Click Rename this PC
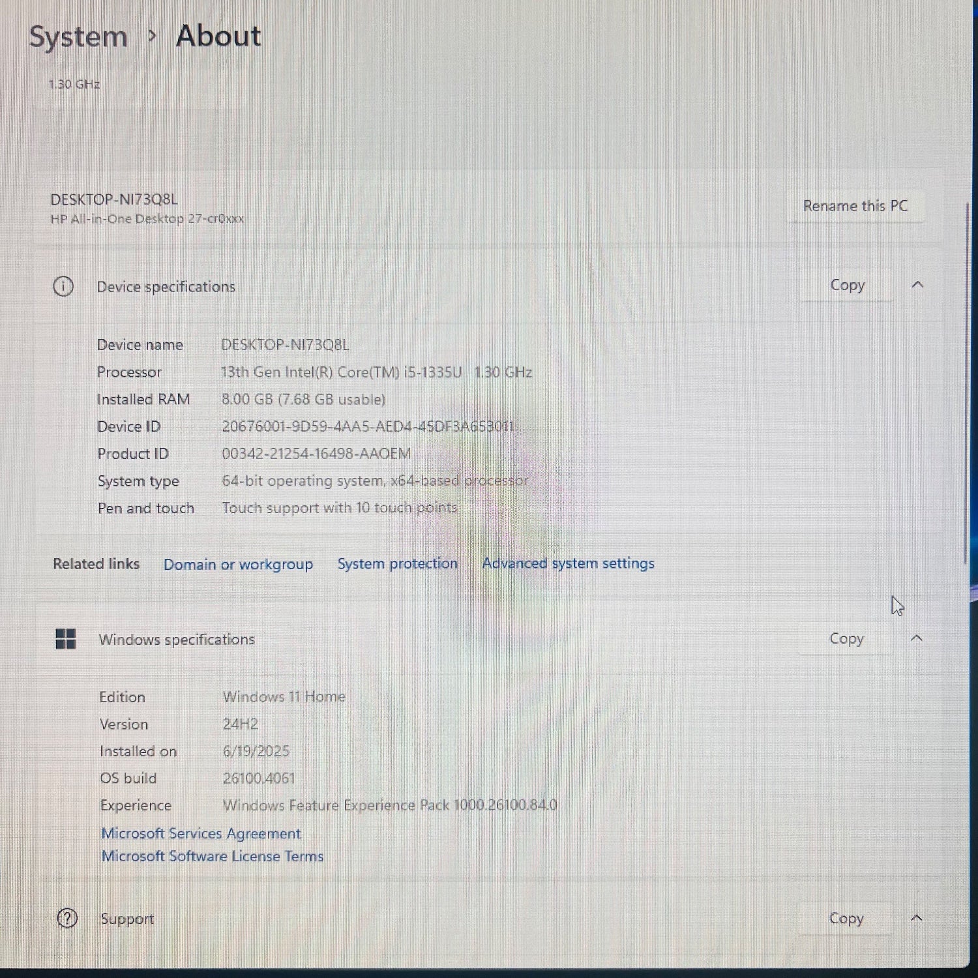Screen dimensions: 978x978 856,205
